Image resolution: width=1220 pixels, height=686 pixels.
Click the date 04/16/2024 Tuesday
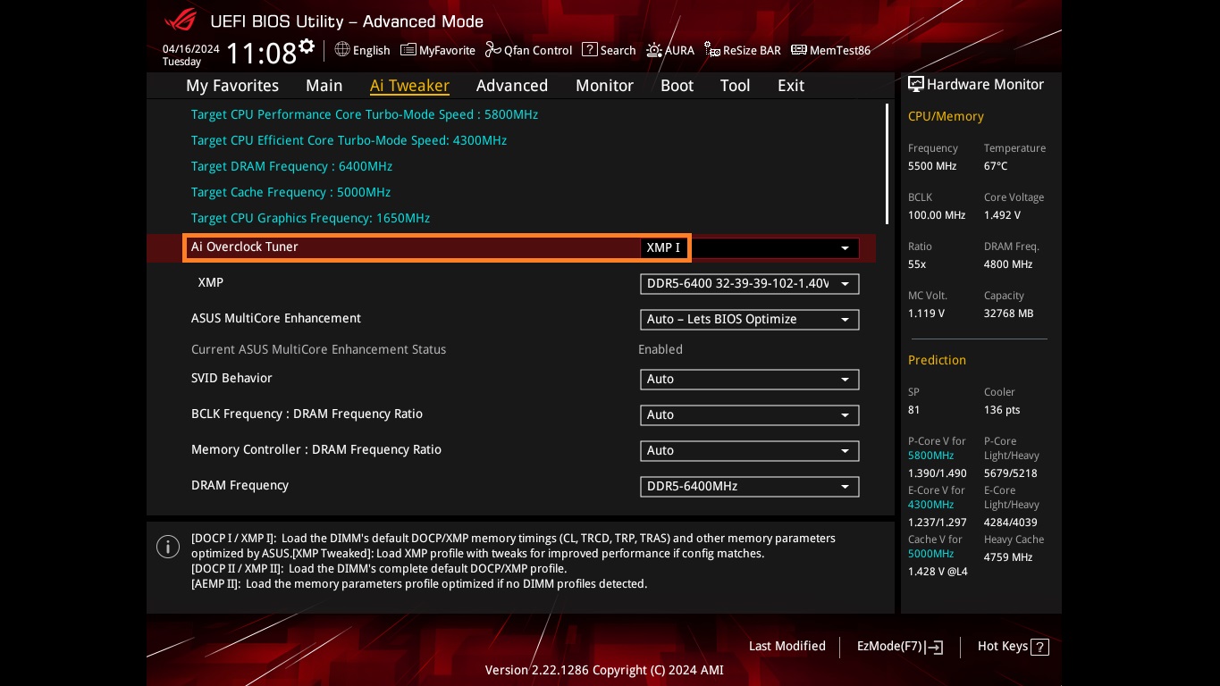pyautogui.click(x=190, y=55)
